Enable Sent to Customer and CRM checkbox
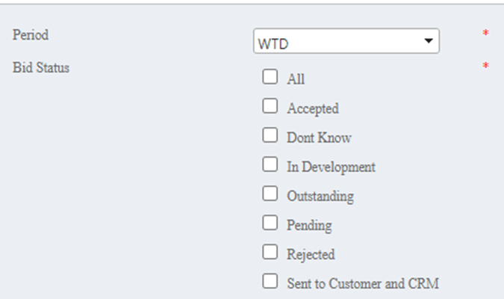Image resolution: width=504 pixels, height=299 pixels. 270,281
